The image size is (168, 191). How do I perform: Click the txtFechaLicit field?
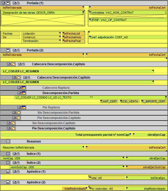click(x=73, y=34)
